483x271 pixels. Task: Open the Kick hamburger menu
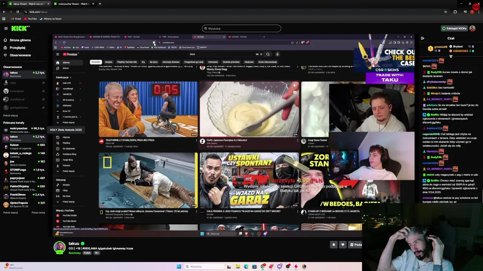pyautogui.click(x=6, y=28)
